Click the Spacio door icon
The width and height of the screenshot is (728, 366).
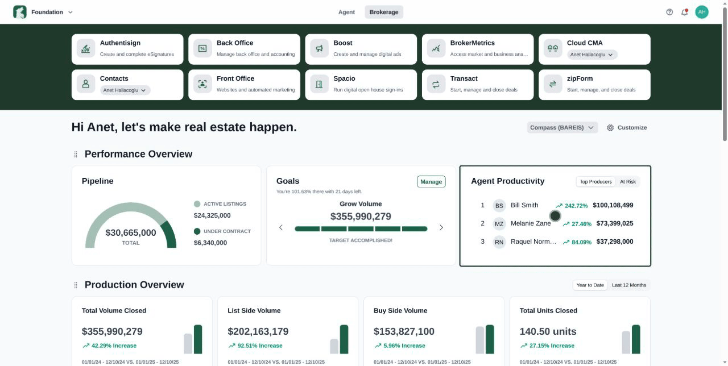pyautogui.click(x=319, y=84)
